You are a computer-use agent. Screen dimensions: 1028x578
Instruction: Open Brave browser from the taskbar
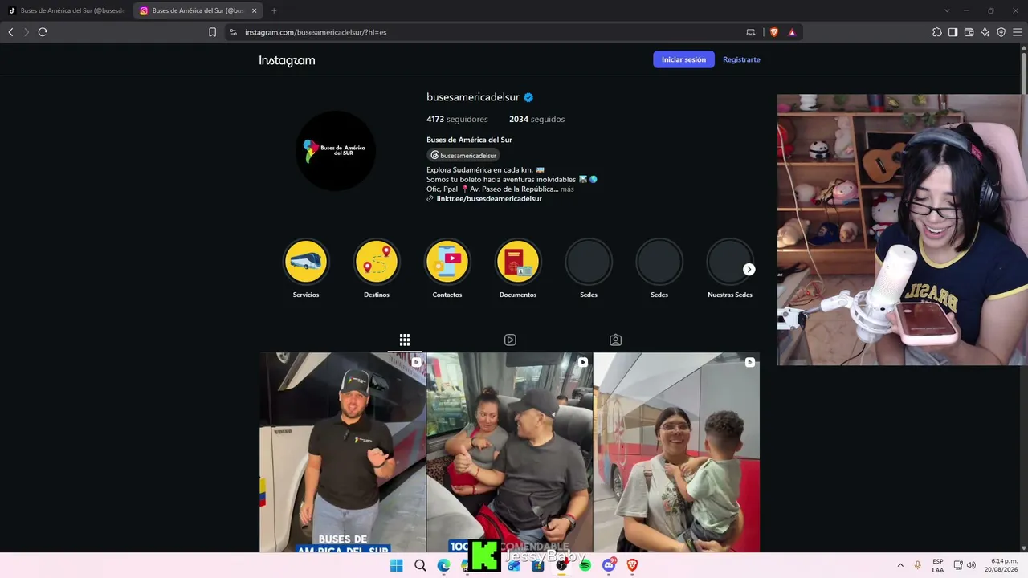click(x=632, y=565)
